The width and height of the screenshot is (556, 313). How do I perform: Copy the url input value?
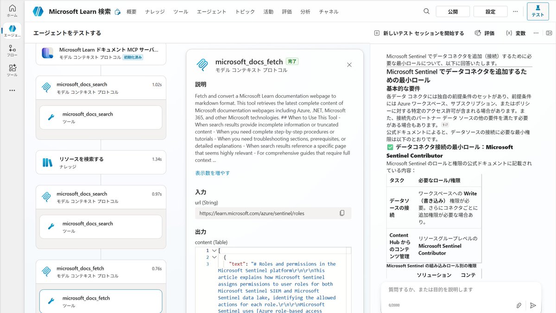(342, 213)
